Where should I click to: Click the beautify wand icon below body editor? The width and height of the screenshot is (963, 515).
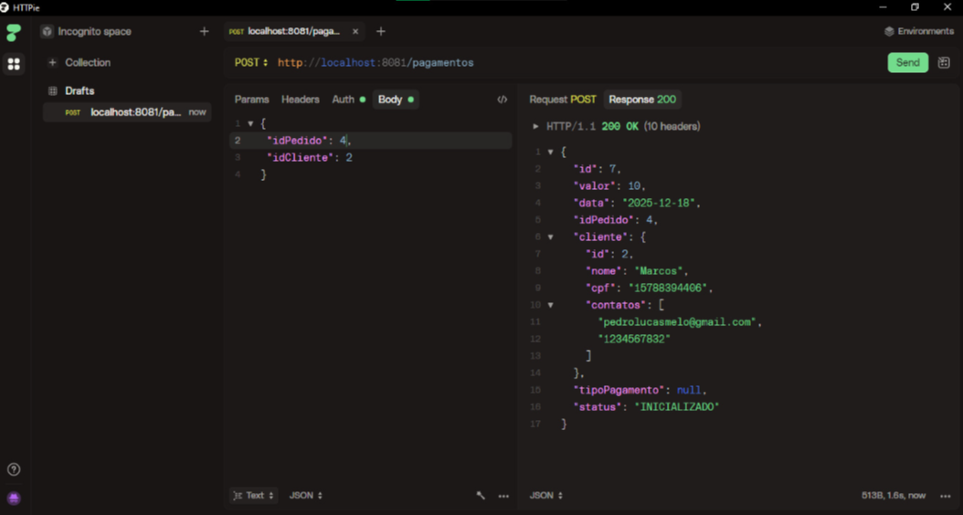[x=481, y=496]
